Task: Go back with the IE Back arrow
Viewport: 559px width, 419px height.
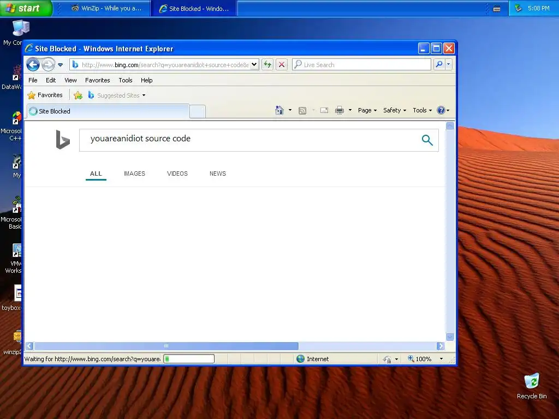Action: 33,65
